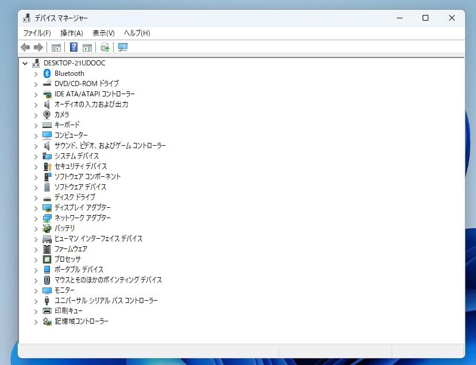
Task: Click the DVD/CD-ROM ドライブ drive icon
Action: tap(47, 84)
